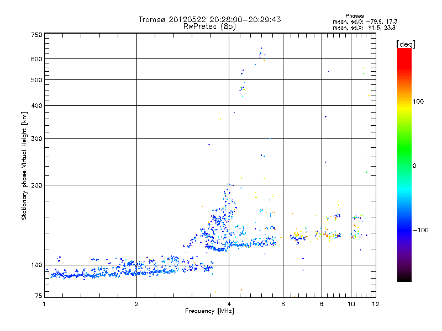Click the x-axis '10' MHz tick label

point(351,304)
